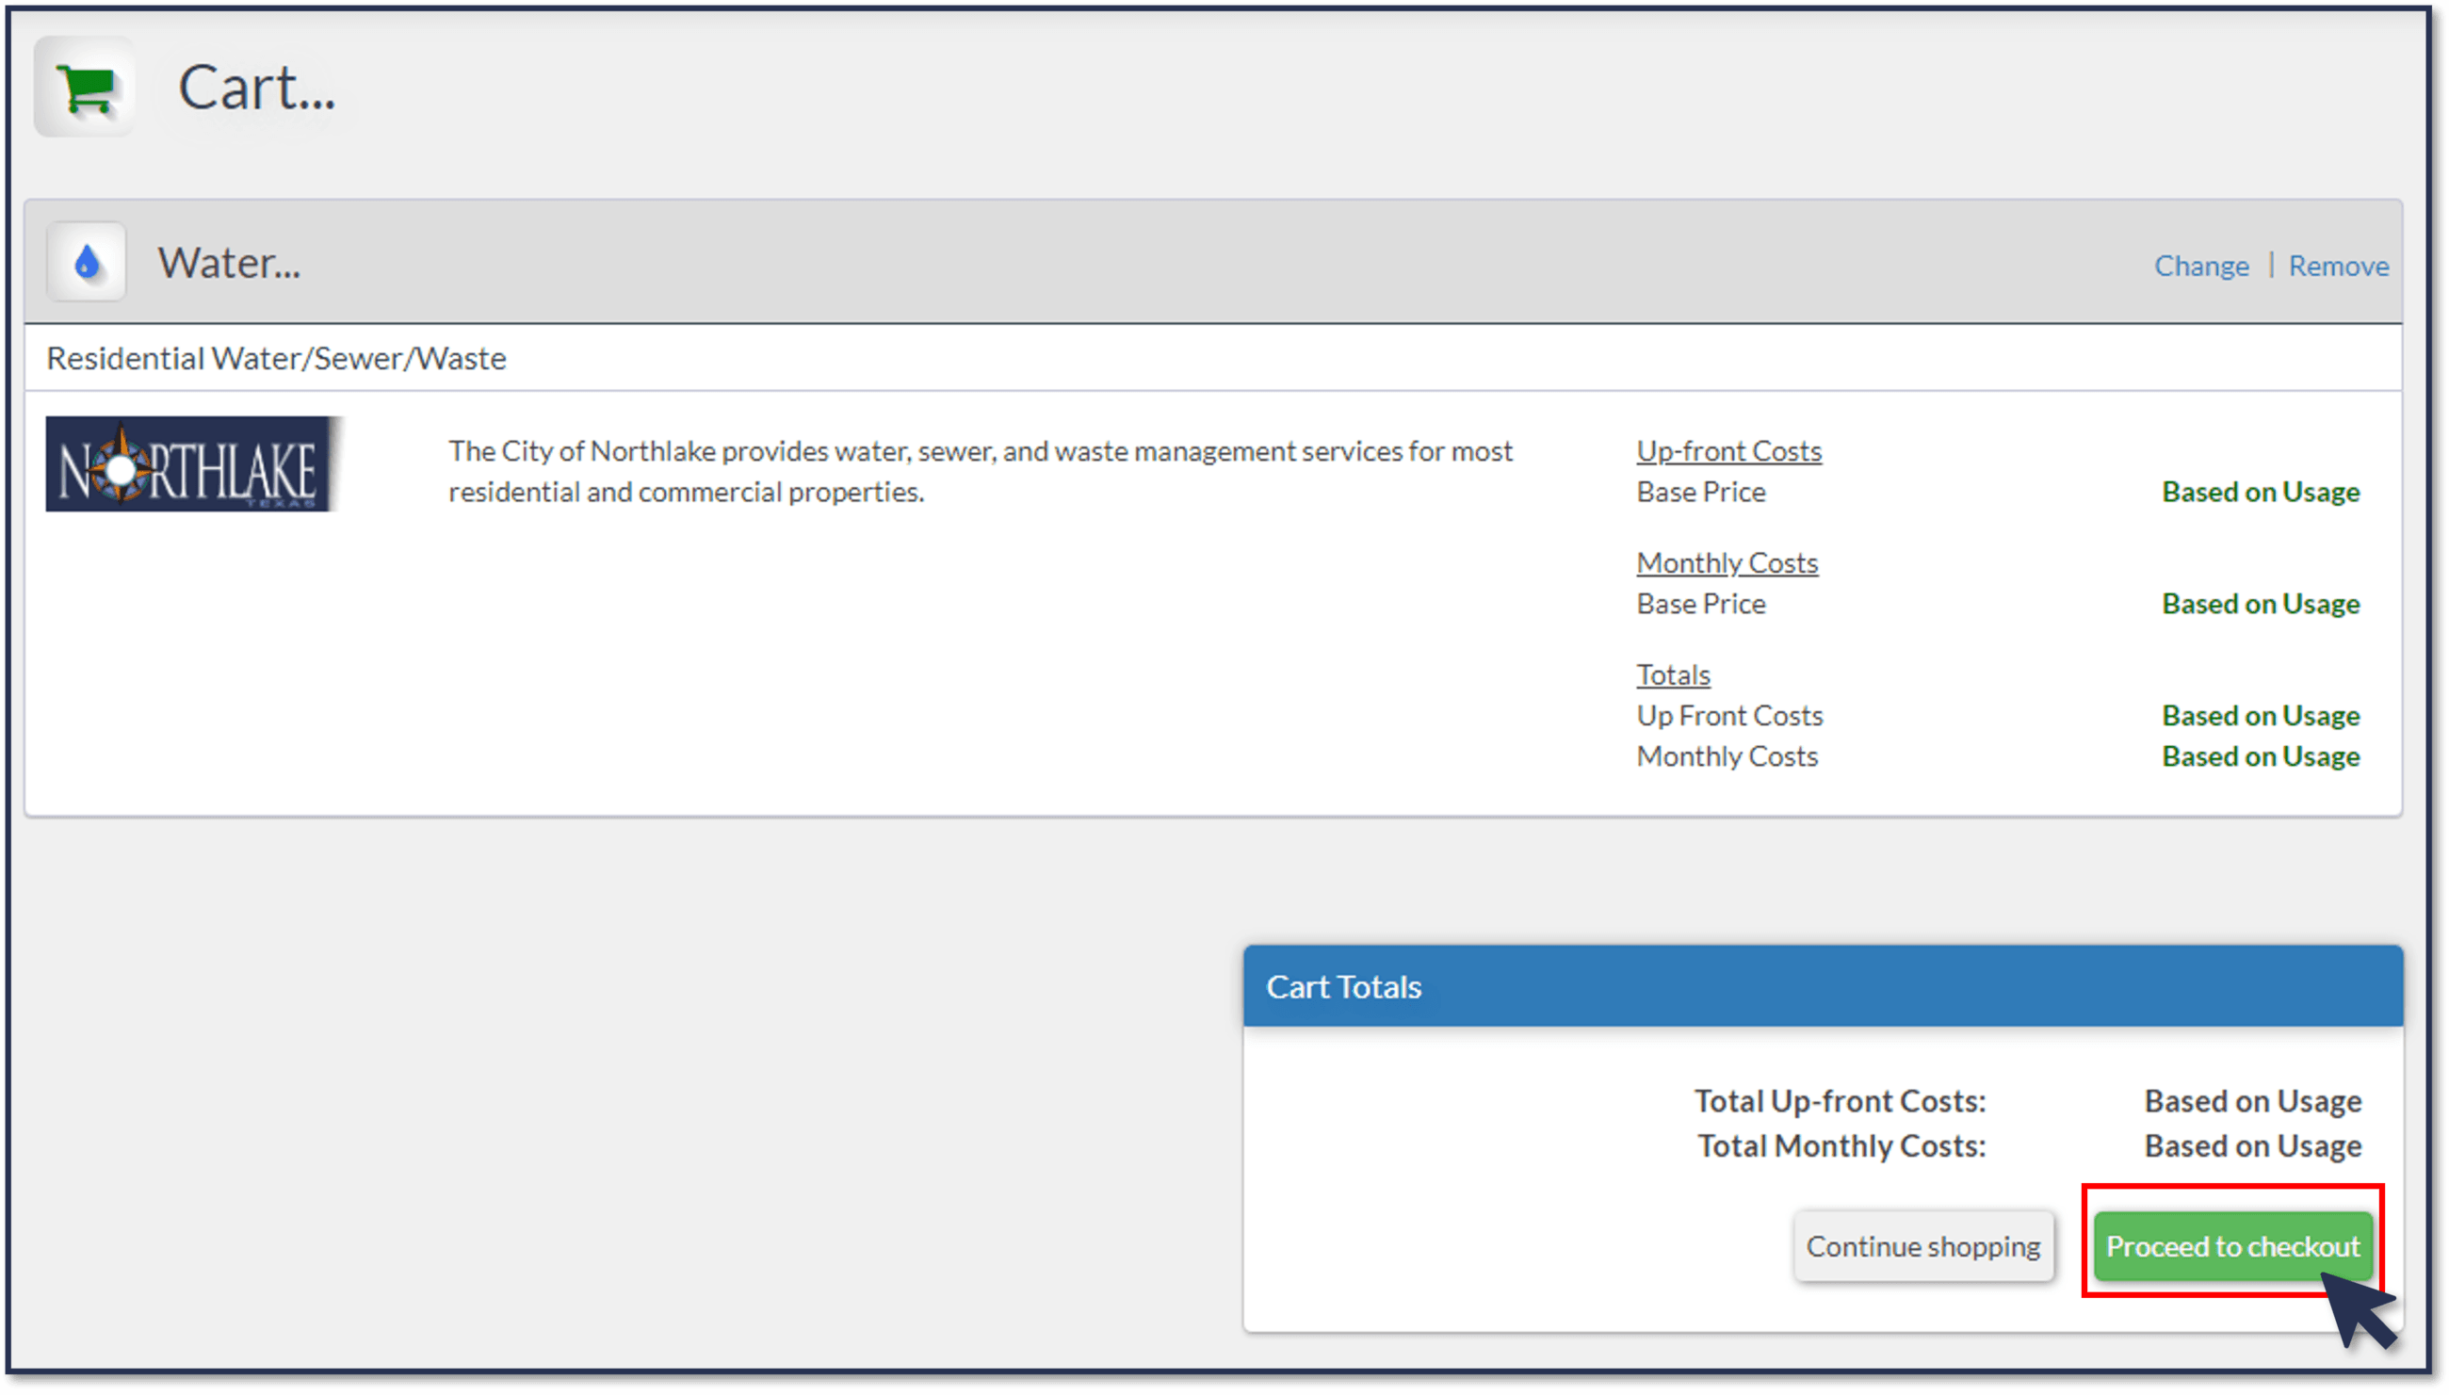Click the Northlake service description text
This screenshot has height=1395, width=2449.
980,470
